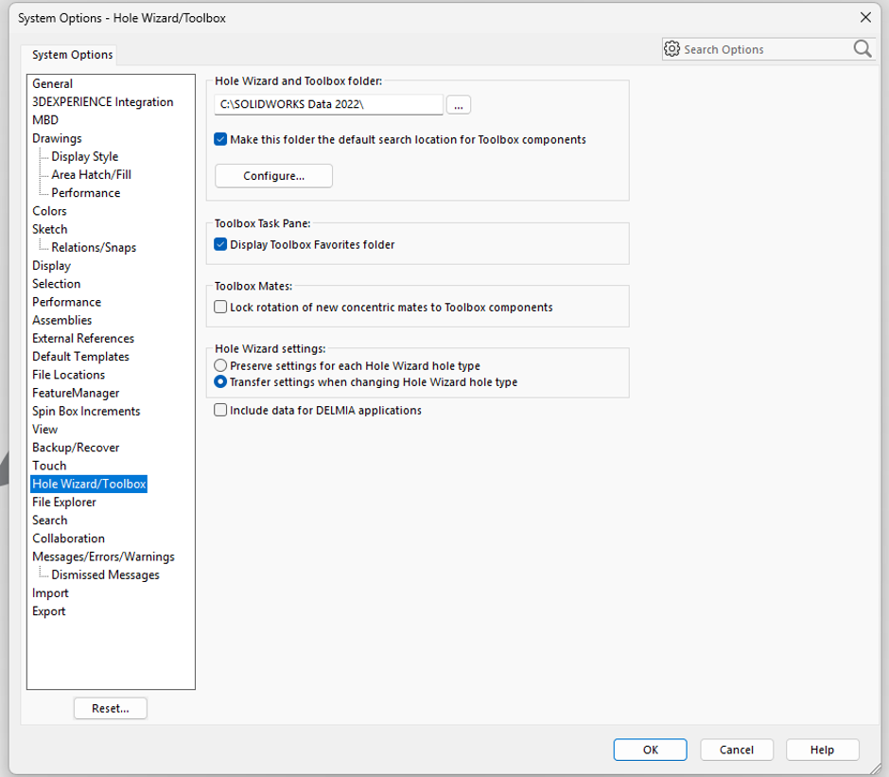The image size is (889, 777).
Task: Open Backup/Recover options
Action: pyautogui.click(x=76, y=448)
